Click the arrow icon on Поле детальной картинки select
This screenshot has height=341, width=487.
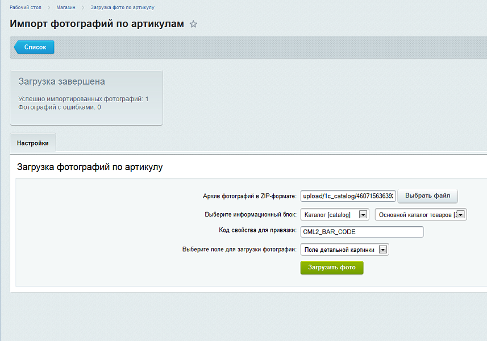(383, 249)
